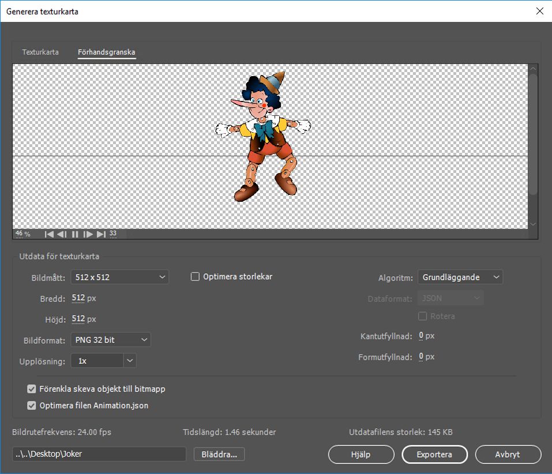Step forward one frame in preview

point(88,234)
